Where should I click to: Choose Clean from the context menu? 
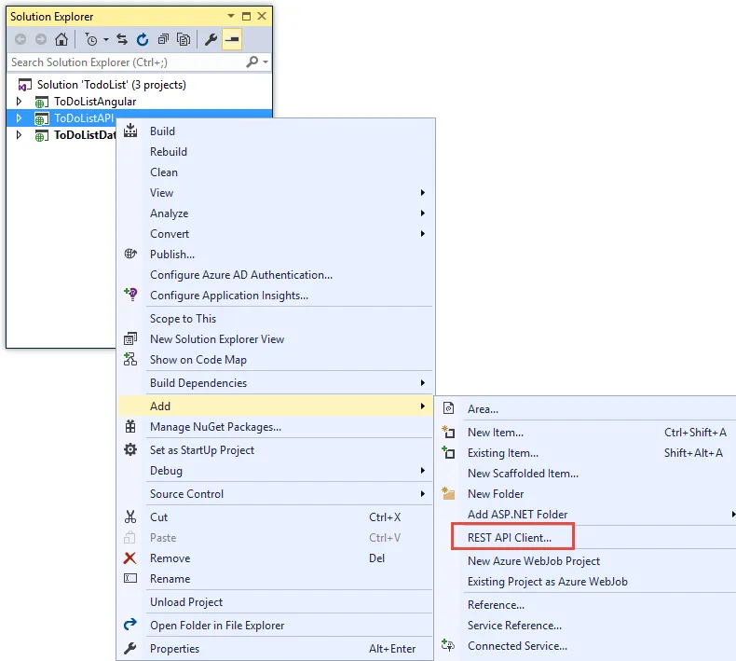164,172
